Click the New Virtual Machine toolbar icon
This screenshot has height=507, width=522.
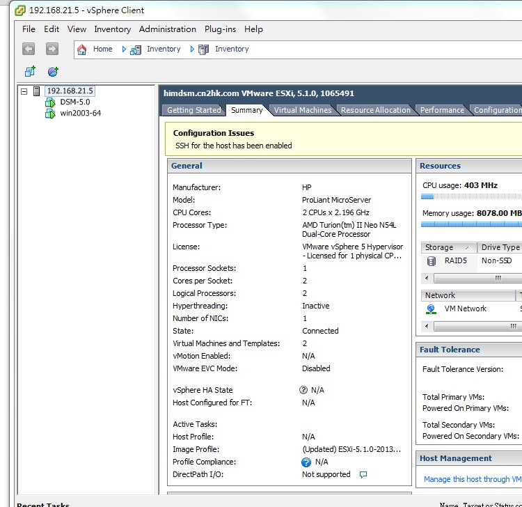pyautogui.click(x=30, y=71)
